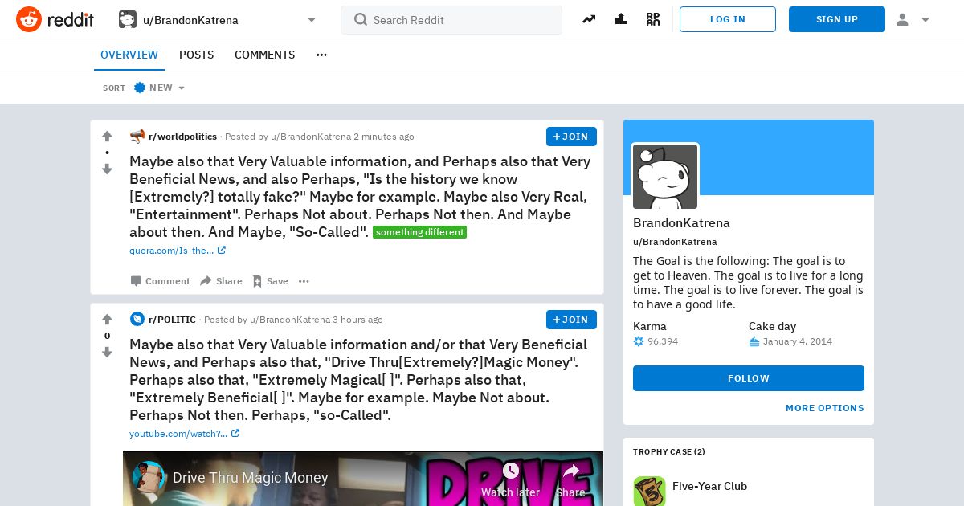Click the '2 minutes ago' timestamp
Image resolution: width=964 pixels, height=506 pixels.
click(x=384, y=137)
